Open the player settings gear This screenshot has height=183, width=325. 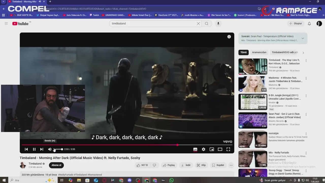pyautogui.click(x=203, y=149)
